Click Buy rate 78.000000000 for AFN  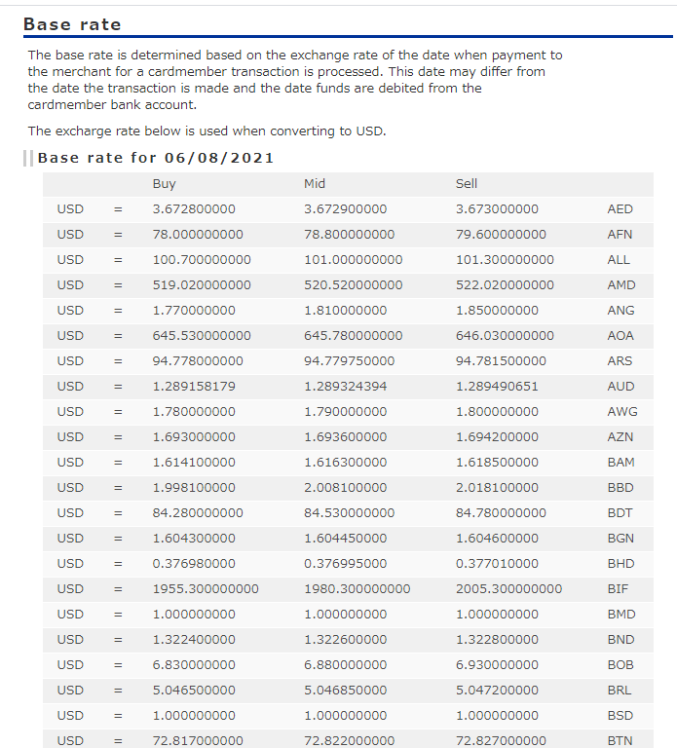[198, 234]
